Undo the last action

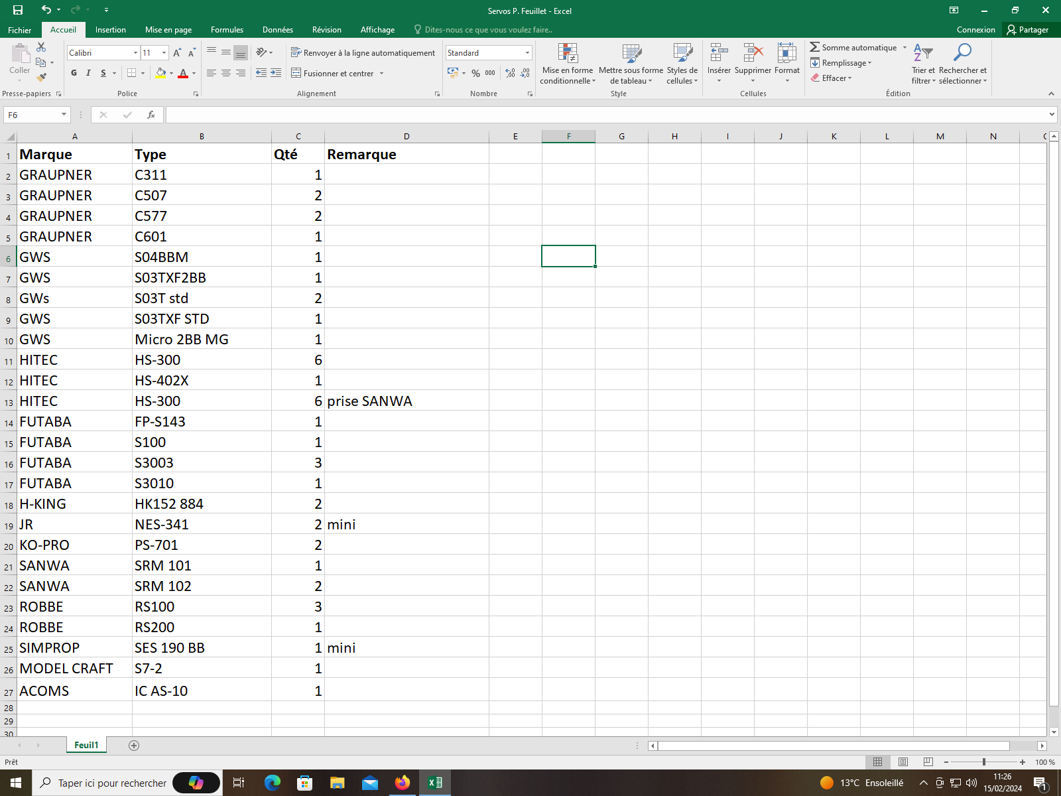[46, 10]
